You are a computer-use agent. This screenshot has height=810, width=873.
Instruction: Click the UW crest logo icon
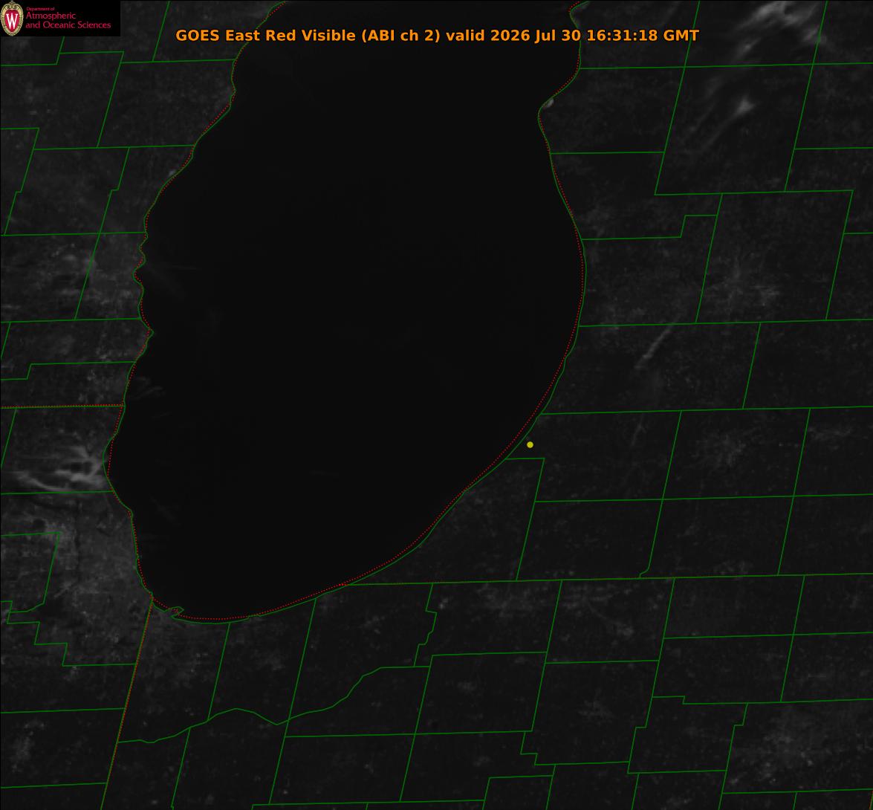click(x=12, y=19)
